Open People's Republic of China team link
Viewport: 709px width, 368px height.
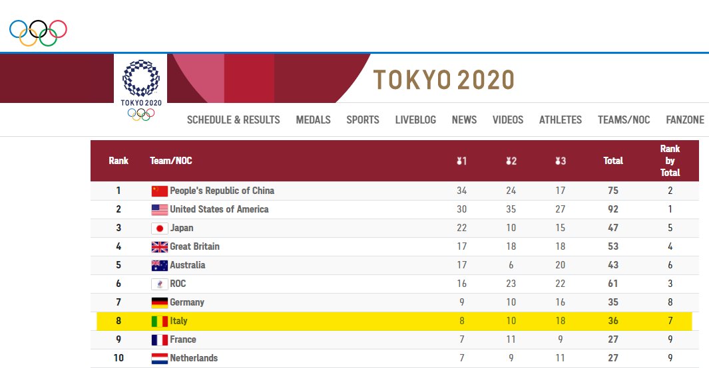pyautogui.click(x=222, y=191)
